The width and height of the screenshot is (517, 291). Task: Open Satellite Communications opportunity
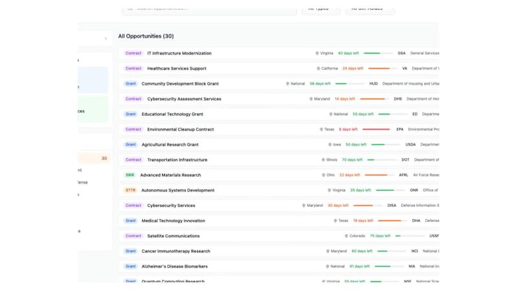coord(173,236)
